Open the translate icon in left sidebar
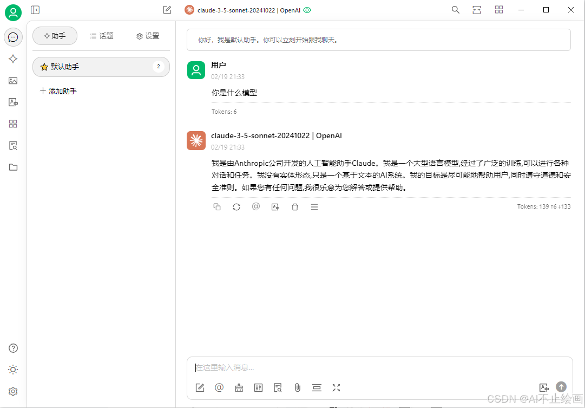Viewport: 585px width, 408px height. (x=13, y=102)
